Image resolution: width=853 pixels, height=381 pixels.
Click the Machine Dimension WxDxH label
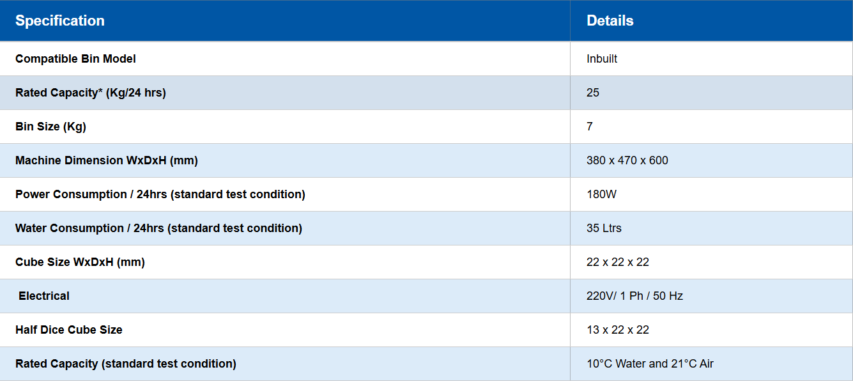click(x=107, y=160)
